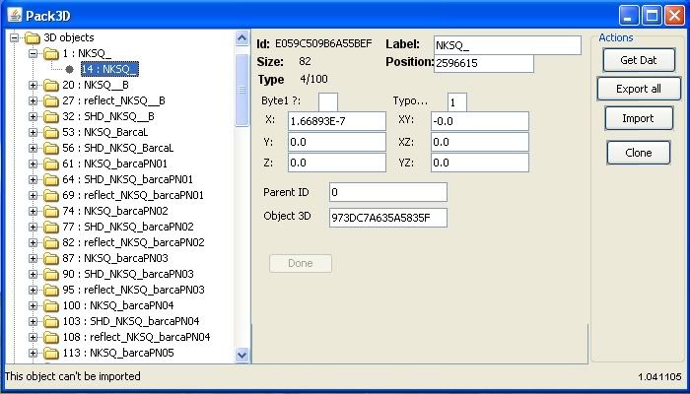Click folder icon of 95 : reflect_NKSQ_barcaPN03

(51, 290)
